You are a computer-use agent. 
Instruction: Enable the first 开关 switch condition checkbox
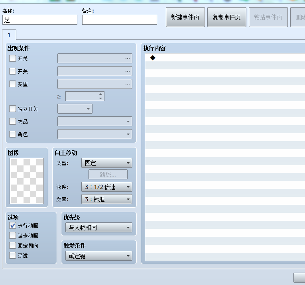tap(13, 58)
